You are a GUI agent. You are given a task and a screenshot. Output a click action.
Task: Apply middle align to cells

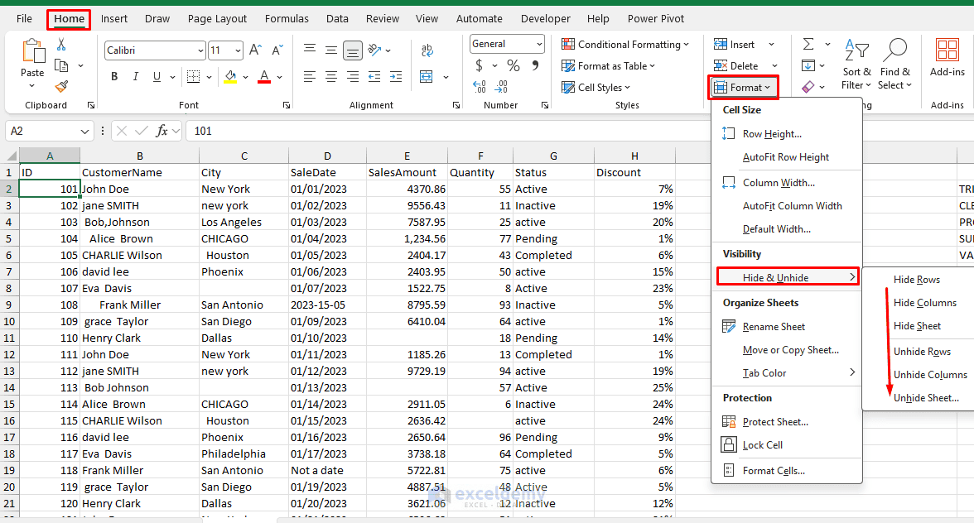[331, 50]
